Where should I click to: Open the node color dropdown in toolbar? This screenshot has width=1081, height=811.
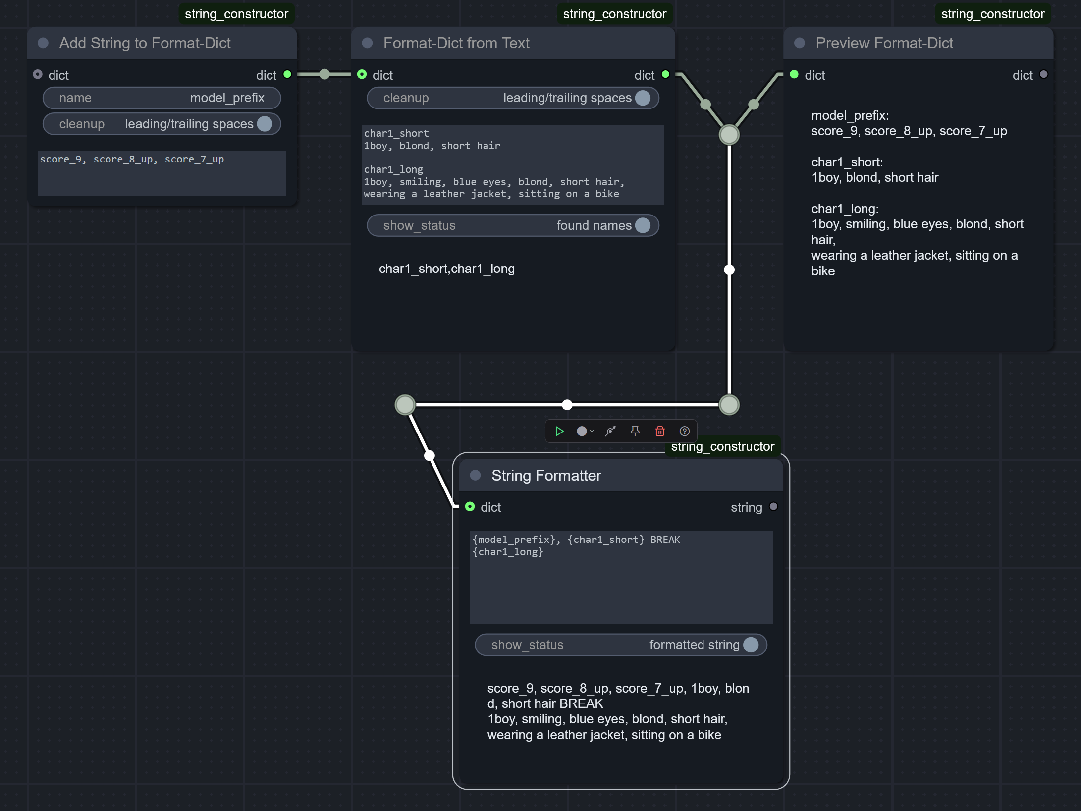(x=585, y=431)
